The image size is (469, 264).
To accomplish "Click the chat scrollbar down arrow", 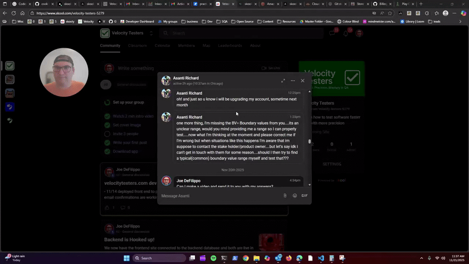I will [x=309, y=185].
